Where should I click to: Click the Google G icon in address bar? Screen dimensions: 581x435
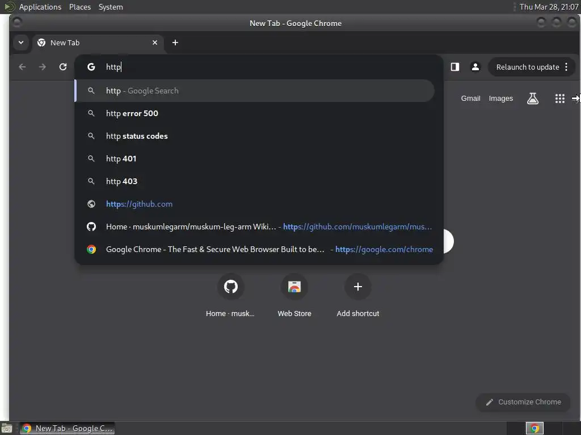(x=91, y=67)
